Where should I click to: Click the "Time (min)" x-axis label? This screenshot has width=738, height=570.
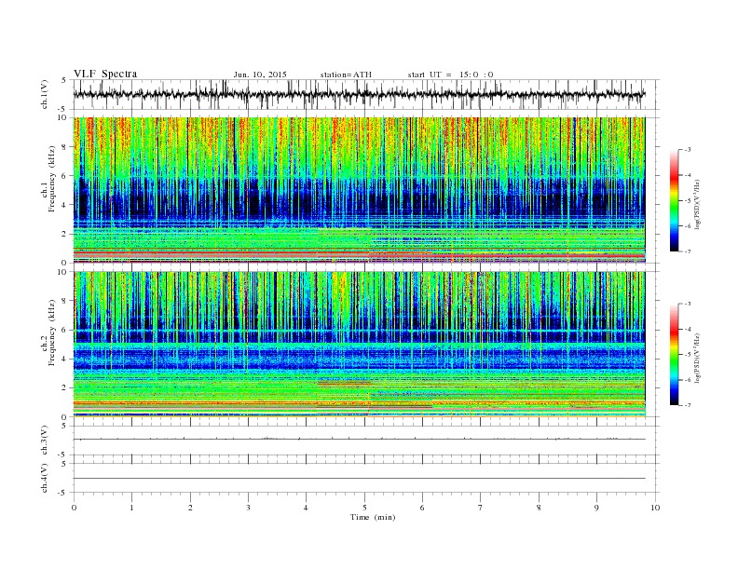click(373, 517)
